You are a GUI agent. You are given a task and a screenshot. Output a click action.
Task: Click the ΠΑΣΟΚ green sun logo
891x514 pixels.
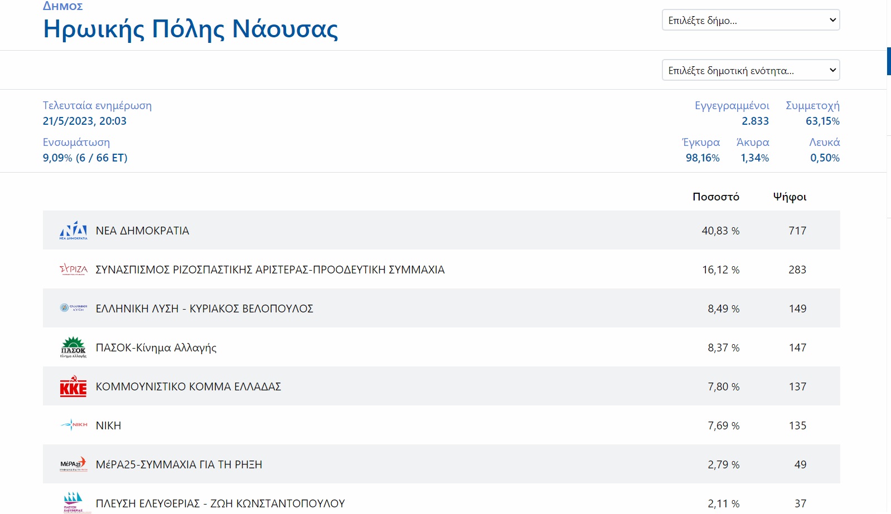point(74,347)
